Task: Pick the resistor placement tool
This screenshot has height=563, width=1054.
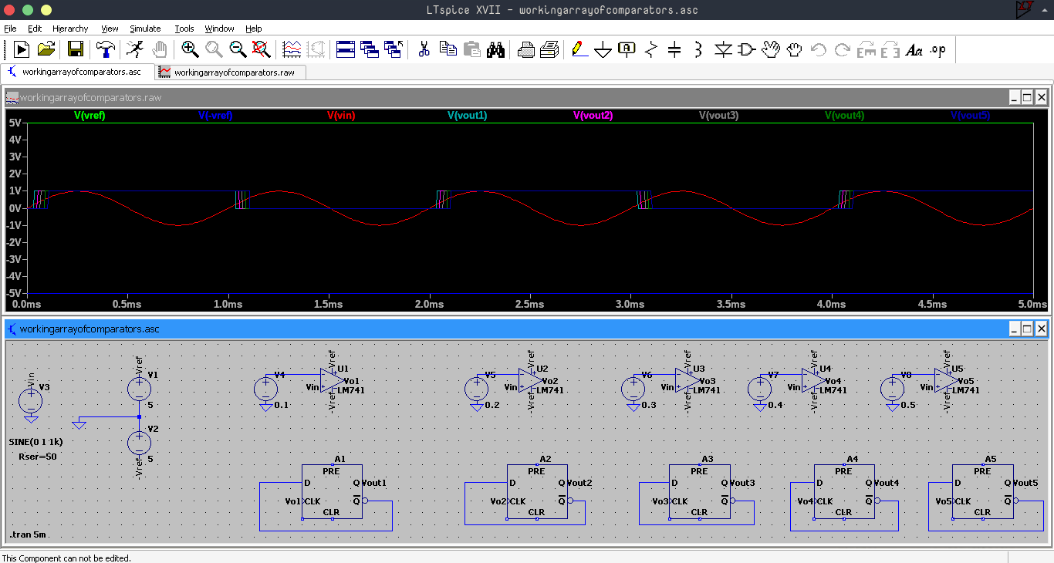Action: tap(650, 49)
